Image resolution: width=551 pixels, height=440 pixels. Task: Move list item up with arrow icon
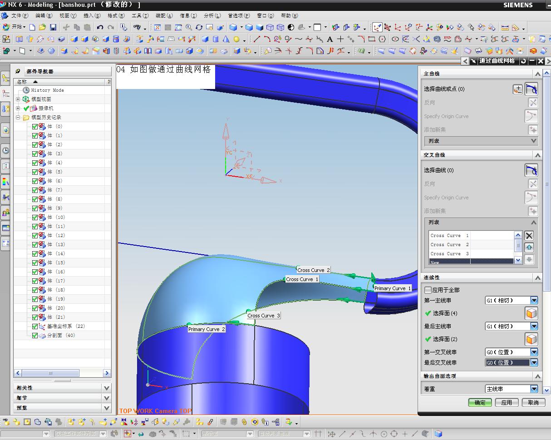click(x=529, y=247)
